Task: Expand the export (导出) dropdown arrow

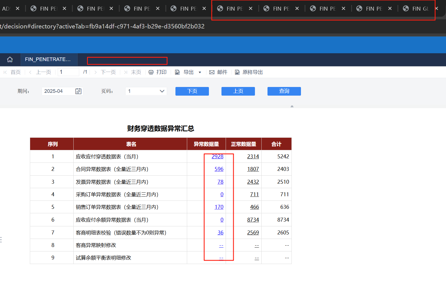Action: pos(200,72)
